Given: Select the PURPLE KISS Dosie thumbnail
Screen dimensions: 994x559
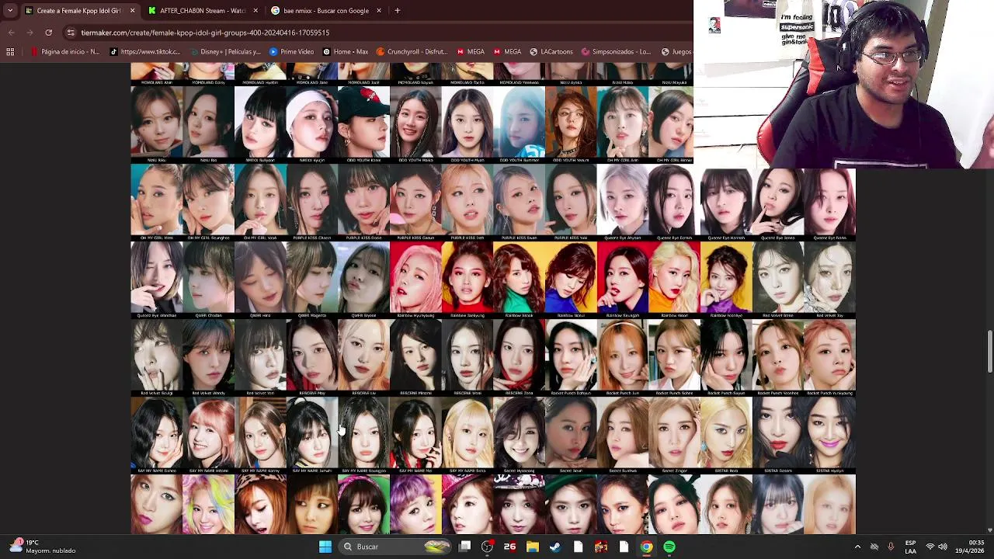Looking at the screenshot, I should 363,203.
